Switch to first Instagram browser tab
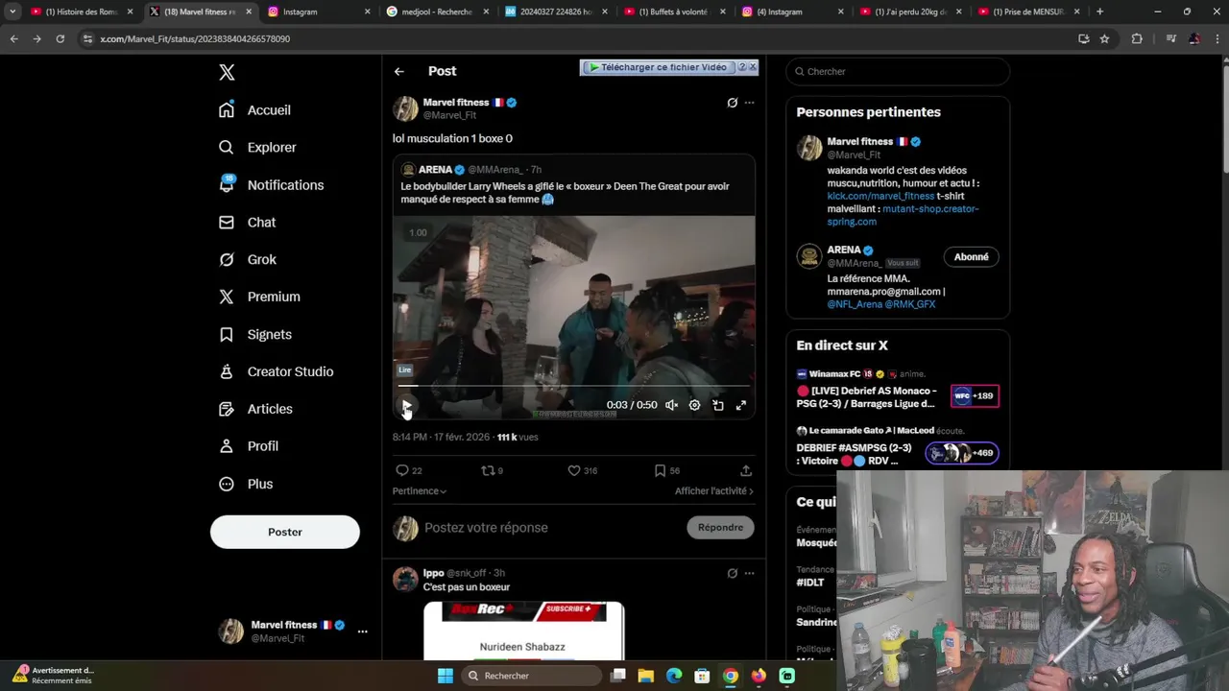This screenshot has height=691, width=1229. [x=317, y=12]
